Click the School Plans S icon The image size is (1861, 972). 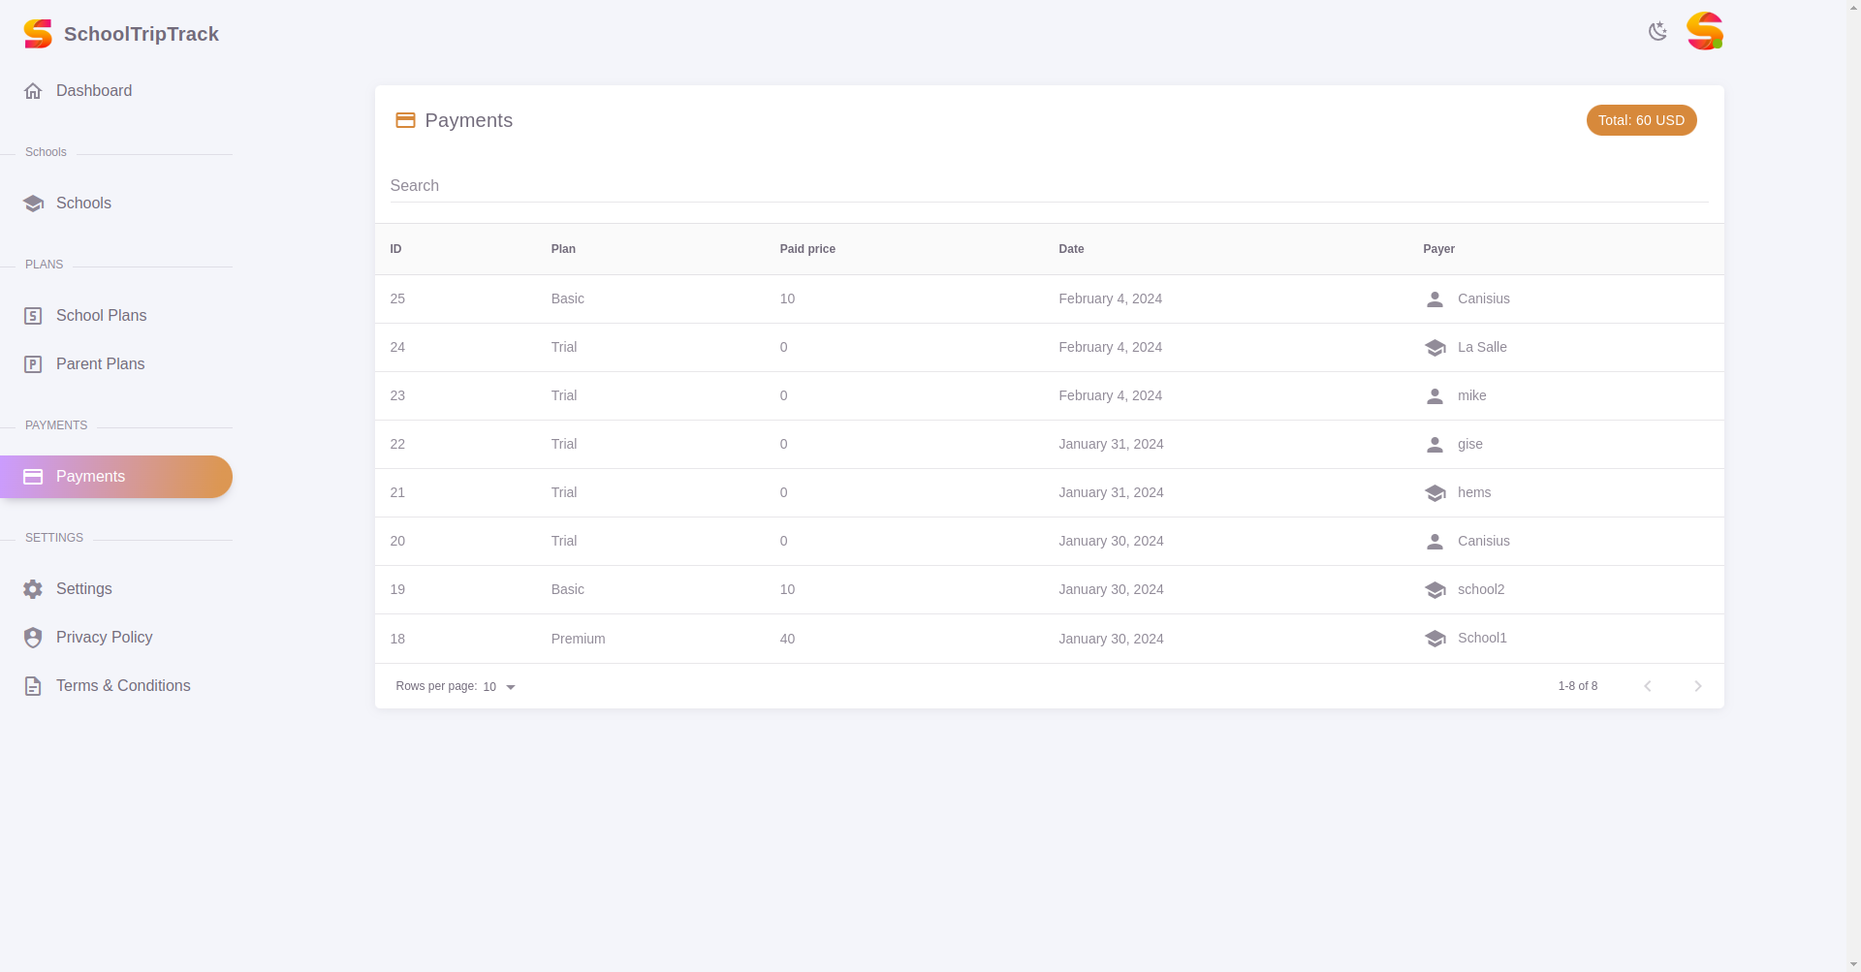(33, 316)
